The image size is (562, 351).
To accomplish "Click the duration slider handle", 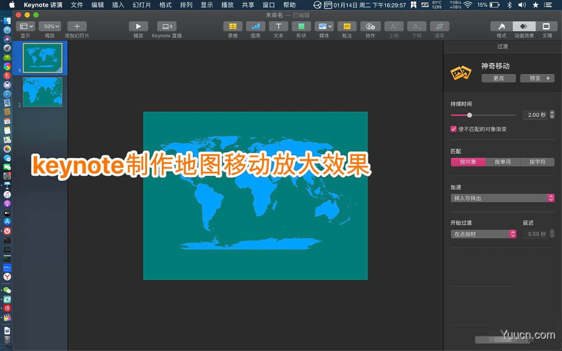I will coord(469,115).
